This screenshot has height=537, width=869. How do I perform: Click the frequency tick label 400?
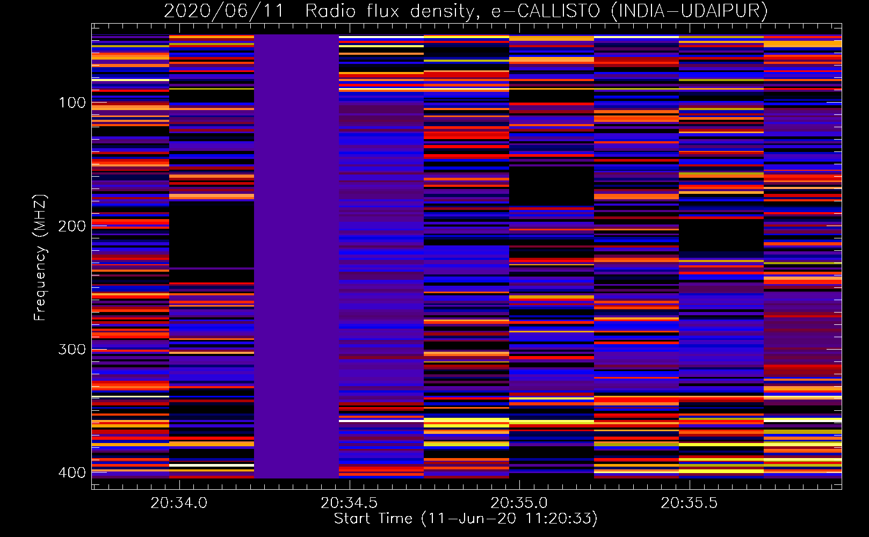pyautogui.click(x=72, y=473)
